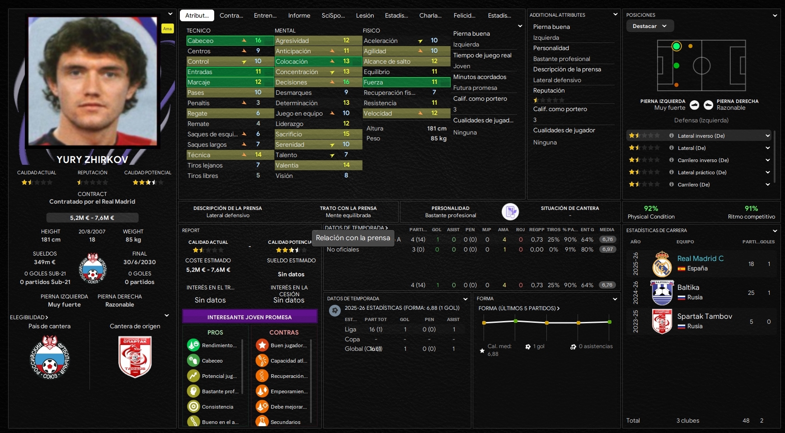Click the Spartak Tambov club crest
785x433 pixels.
click(x=662, y=321)
